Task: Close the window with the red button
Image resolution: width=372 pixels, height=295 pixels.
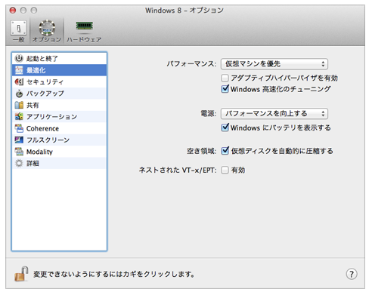Action: pos(13,11)
